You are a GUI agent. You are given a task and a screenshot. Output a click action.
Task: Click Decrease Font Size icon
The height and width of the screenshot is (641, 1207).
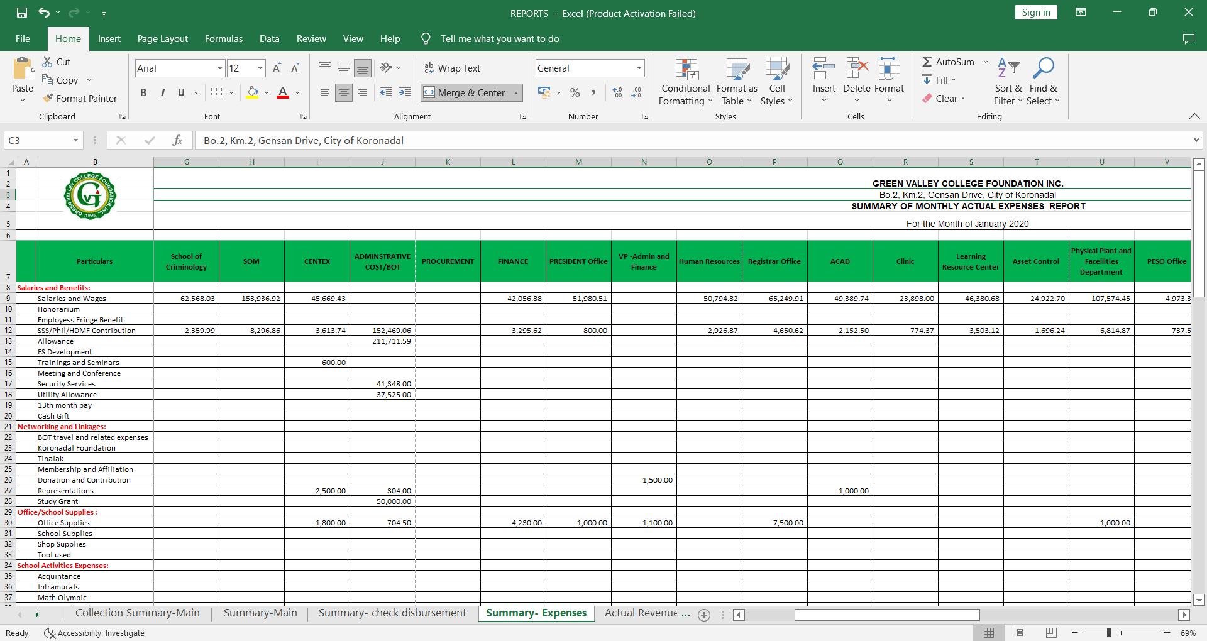[295, 68]
